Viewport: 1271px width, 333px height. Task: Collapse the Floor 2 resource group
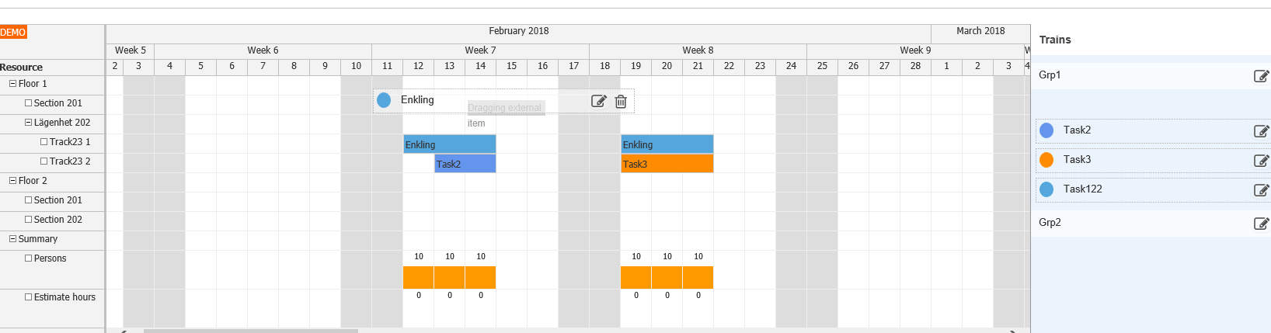point(12,180)
